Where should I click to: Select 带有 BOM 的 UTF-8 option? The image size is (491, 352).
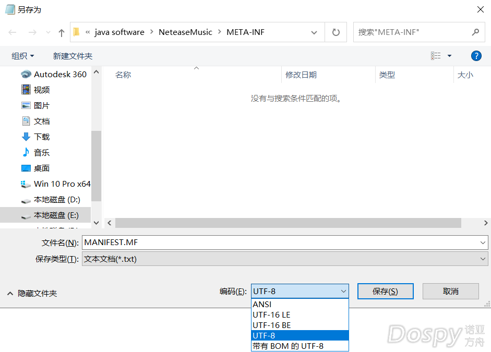click(288, 346)
